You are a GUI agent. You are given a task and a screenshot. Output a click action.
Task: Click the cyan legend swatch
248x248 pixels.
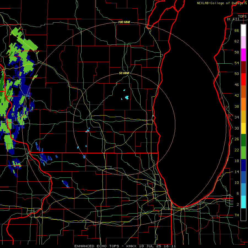coord(243,202)
